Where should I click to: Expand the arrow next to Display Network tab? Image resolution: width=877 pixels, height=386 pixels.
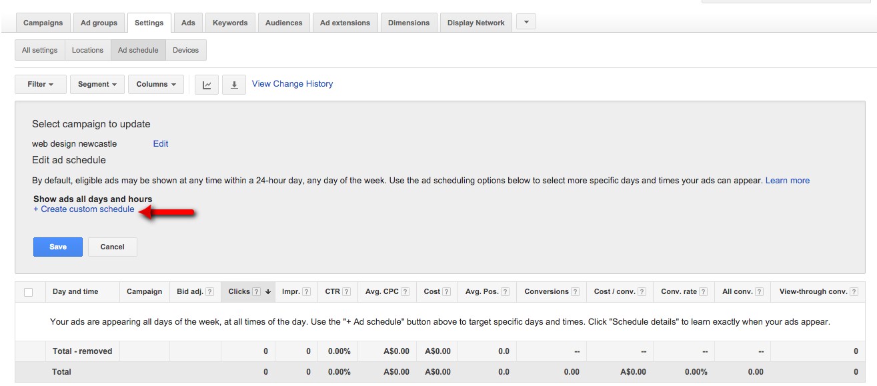coord(526,21)
